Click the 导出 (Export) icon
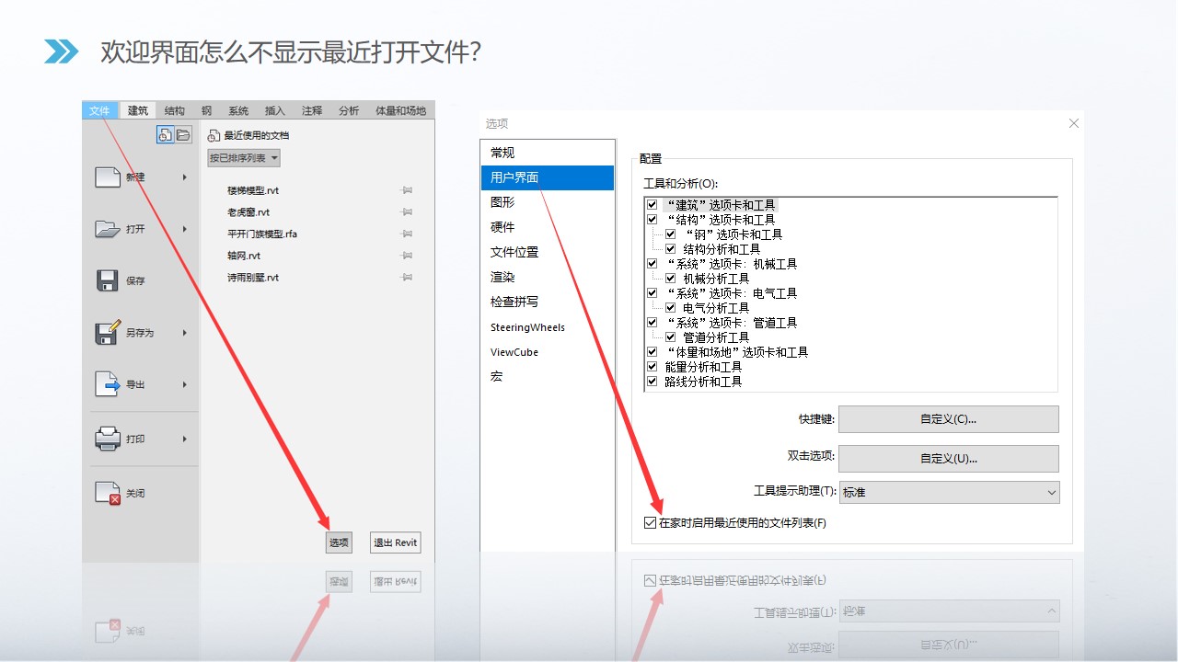Viewport: 1178px width, 662px height. (108, 384)
